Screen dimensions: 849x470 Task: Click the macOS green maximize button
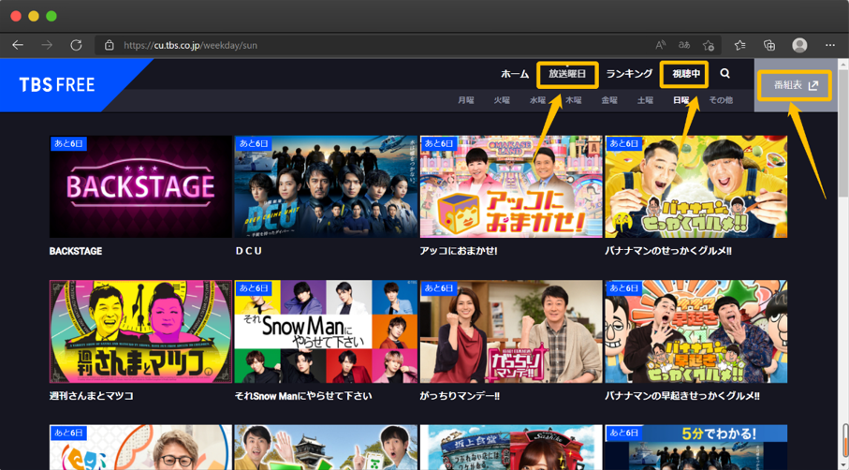pos(51,16)
